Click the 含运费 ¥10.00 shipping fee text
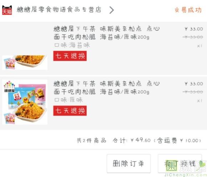Image resolution: width=207 pixels, height=177 pixels. coord(178,141)
